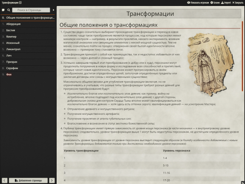The height and width of the screenshot is (184, 245).
Task: Open the 'Исконный' page
Action: [28, 43]
